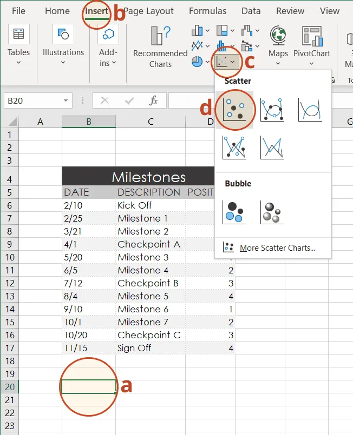Viewport: 353px width, 435px height.
Task: Insert a 3-D Bubble chart
Action: tap(272, 212)
